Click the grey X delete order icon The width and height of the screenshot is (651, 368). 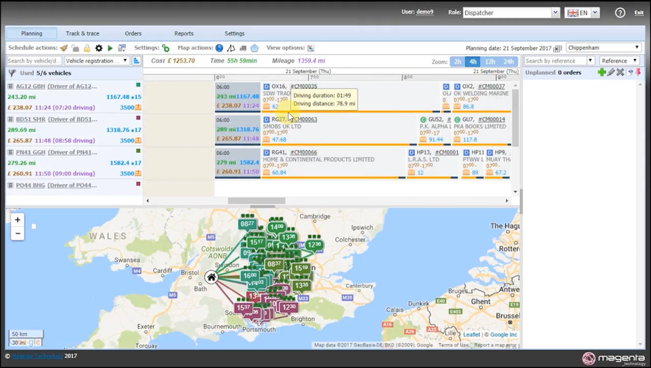click(x=620, y=72)
